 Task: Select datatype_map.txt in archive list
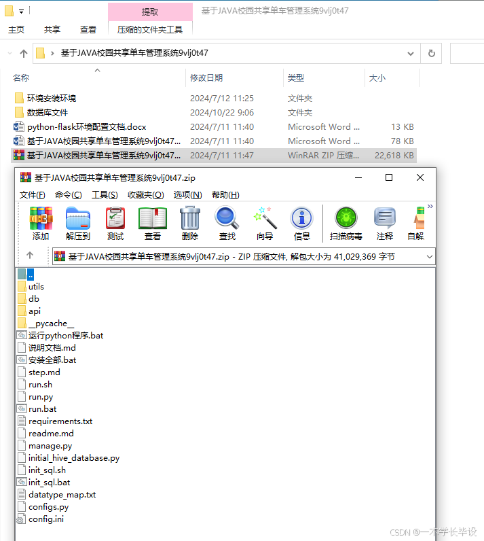coord(57,495)
